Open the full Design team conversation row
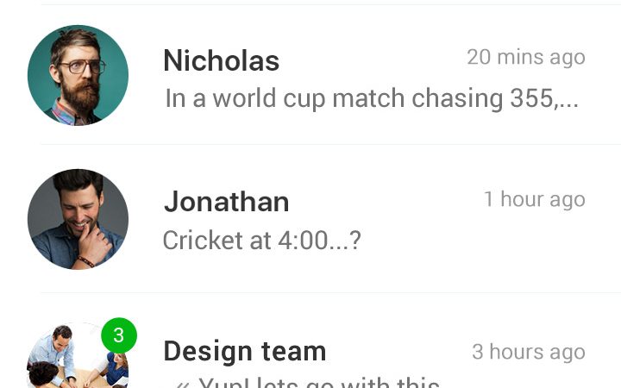 310,341
